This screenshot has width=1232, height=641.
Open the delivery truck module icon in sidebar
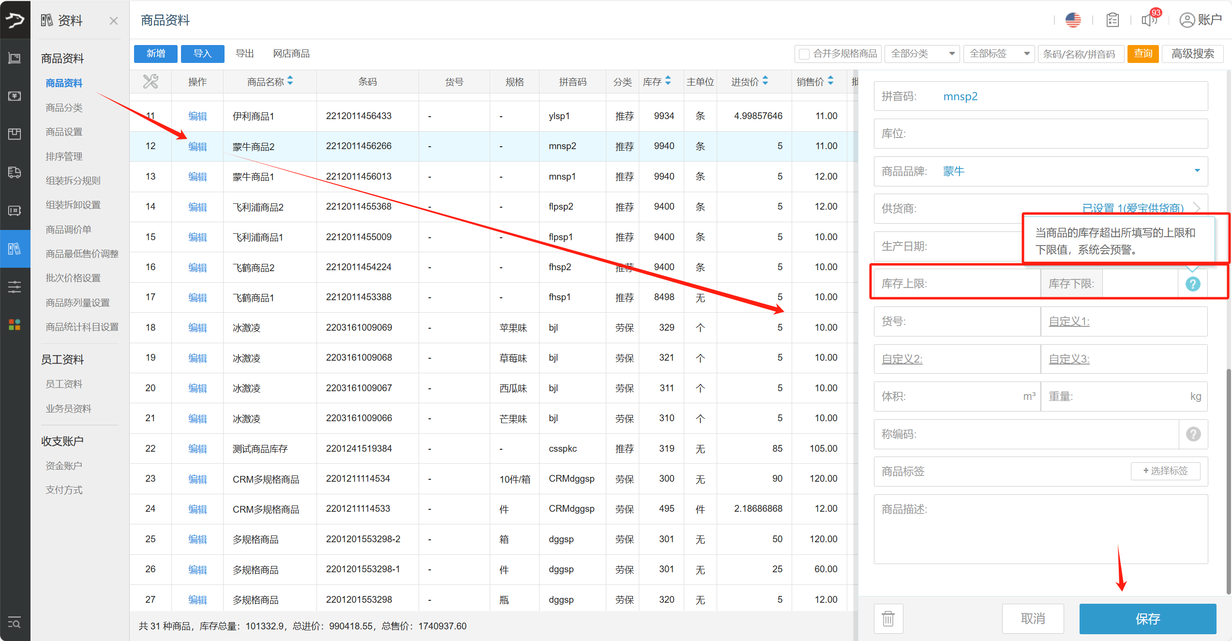tap(15, 172)
